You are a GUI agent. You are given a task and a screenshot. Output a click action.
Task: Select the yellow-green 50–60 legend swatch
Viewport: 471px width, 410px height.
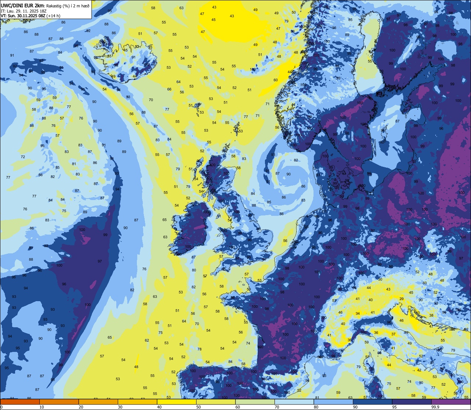pos(216,402)
